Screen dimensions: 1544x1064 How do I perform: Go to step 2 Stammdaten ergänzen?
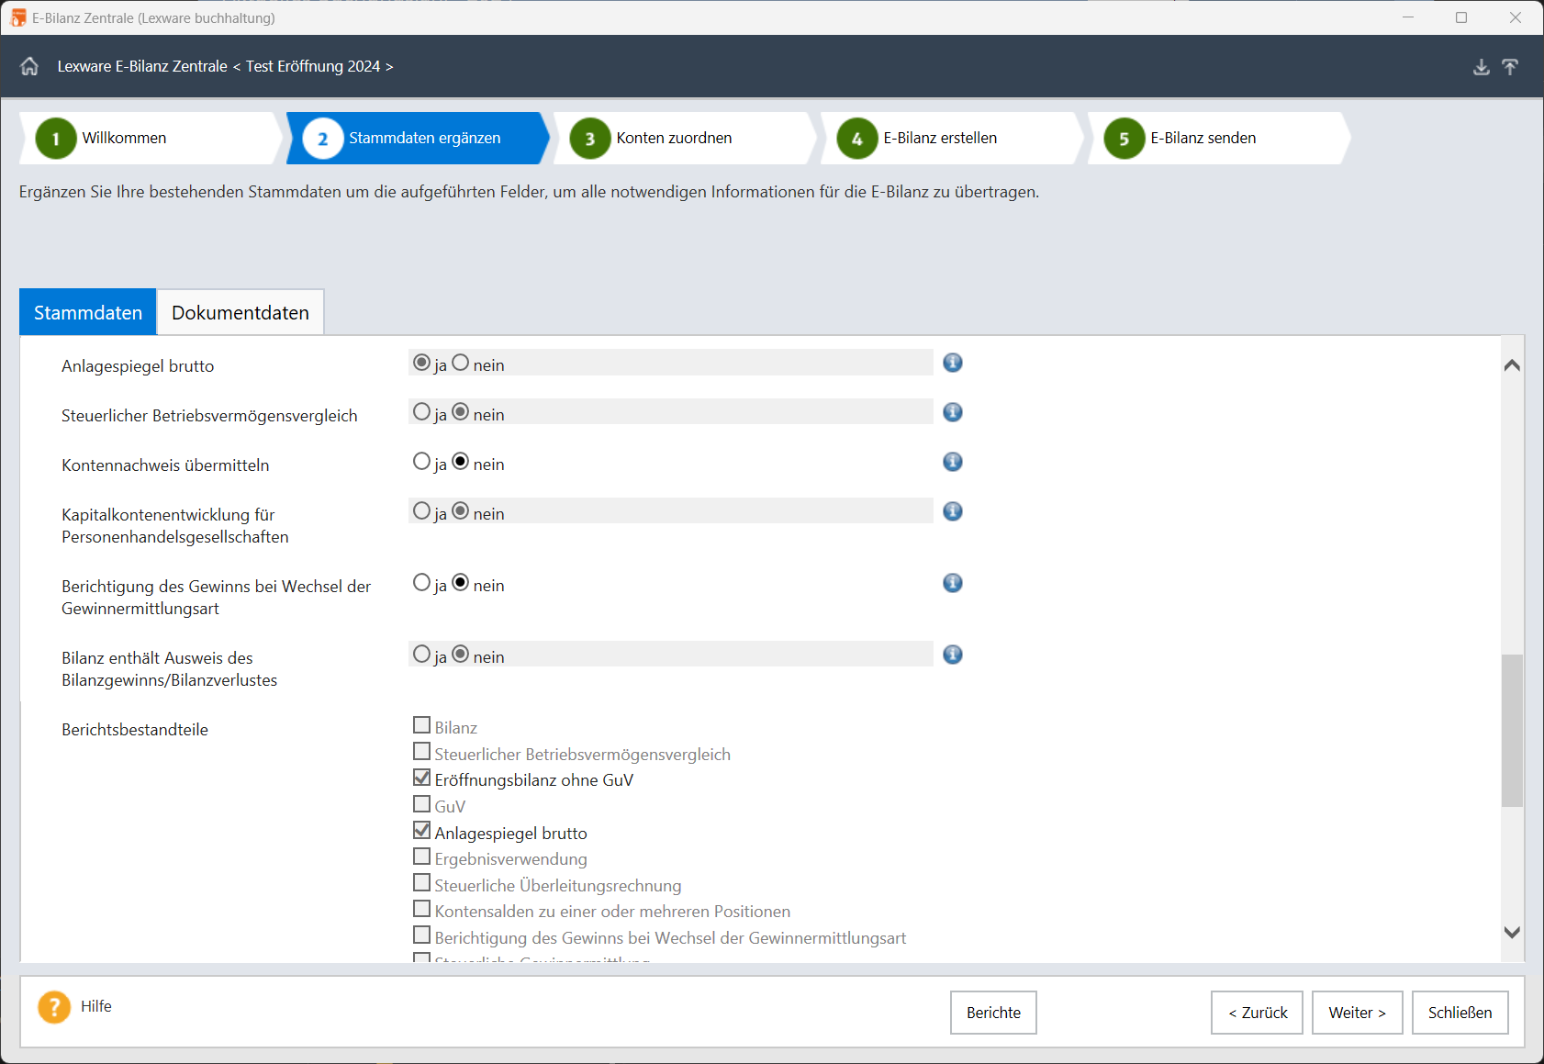point(418,138)
